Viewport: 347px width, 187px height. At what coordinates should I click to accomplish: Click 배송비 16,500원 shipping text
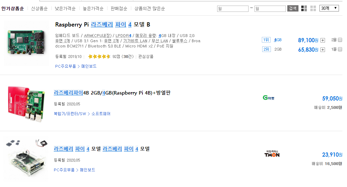(x=327, y=164)
